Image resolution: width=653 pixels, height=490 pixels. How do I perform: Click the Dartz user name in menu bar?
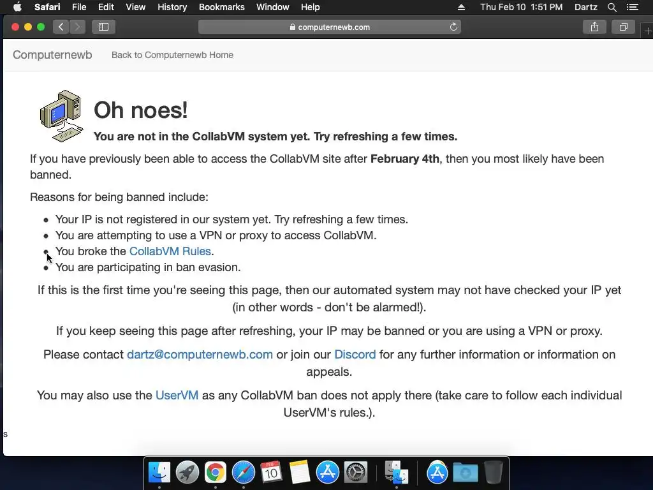tap(585, 7)
